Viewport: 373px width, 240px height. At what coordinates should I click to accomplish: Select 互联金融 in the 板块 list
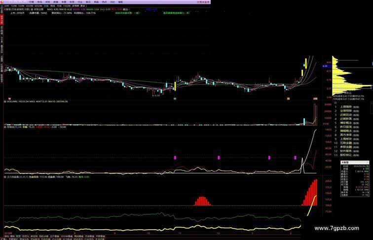[x=346, y=143]
